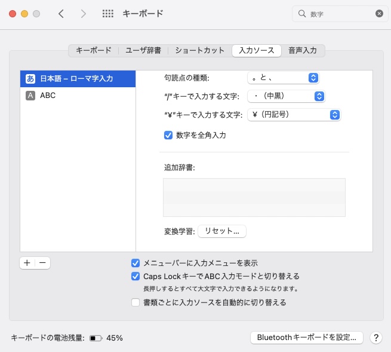Click the リセット... button
391x352 pixels.
[221, 231]
